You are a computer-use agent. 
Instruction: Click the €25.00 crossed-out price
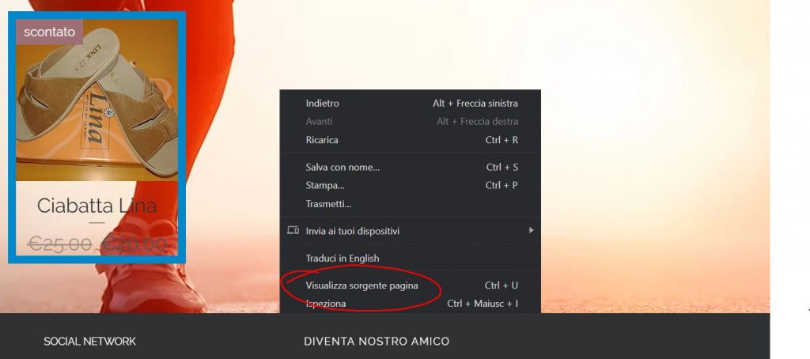pos(59,244)
